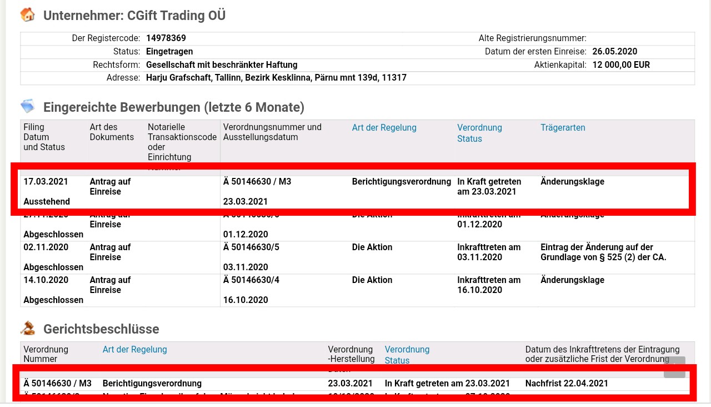The image size is (711, 407).
Task: Select filing date 17.03.2021
Action: click(x=46, y=181)
